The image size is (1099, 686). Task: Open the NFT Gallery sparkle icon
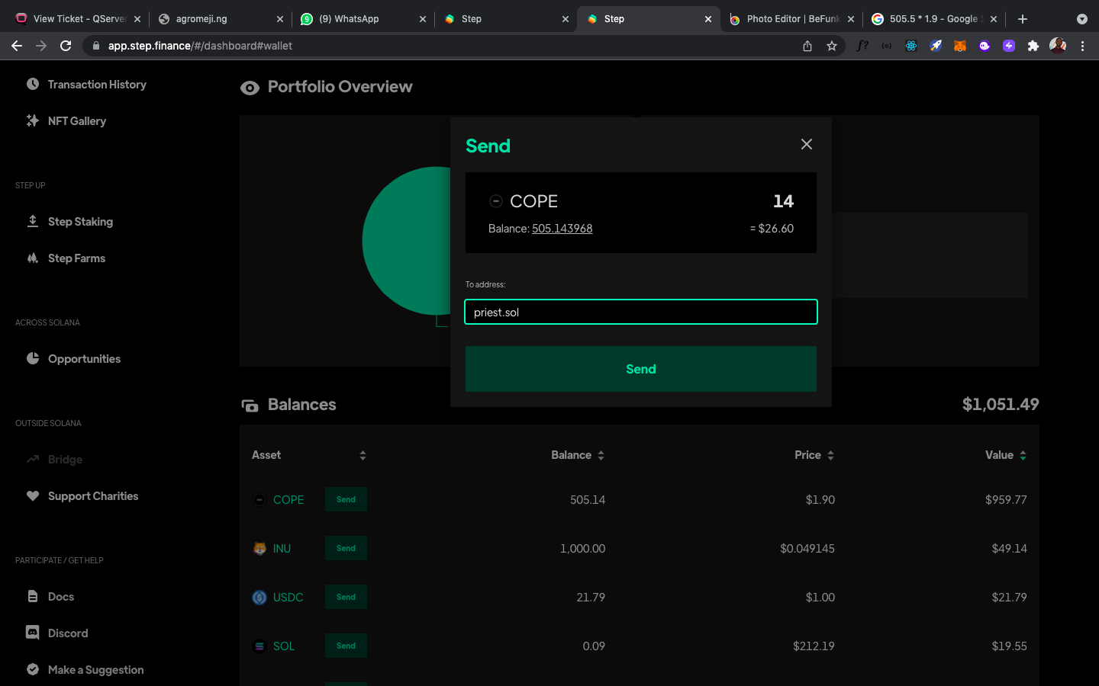click(33, 120)
